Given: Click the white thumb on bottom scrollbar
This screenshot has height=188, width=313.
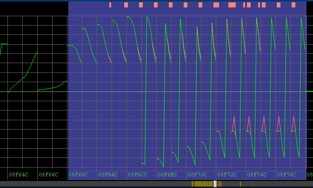Looking at the screenshot, I should [x=215, y=184].
